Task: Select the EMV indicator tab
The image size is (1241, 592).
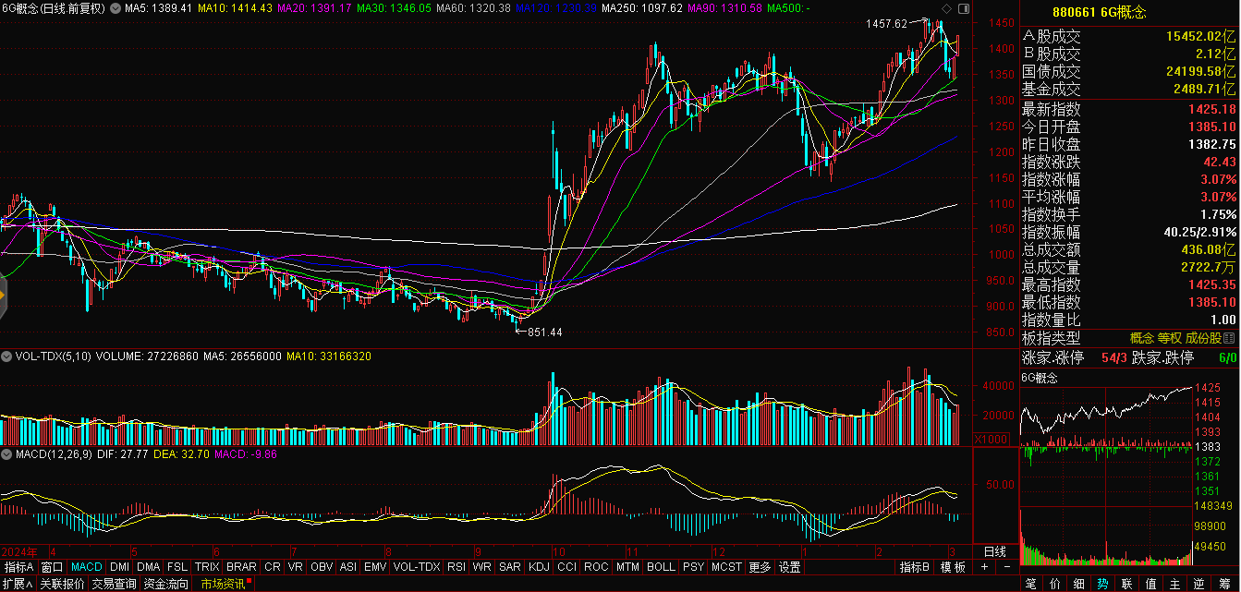Action: pyautogui.click(x=375, y=567)
